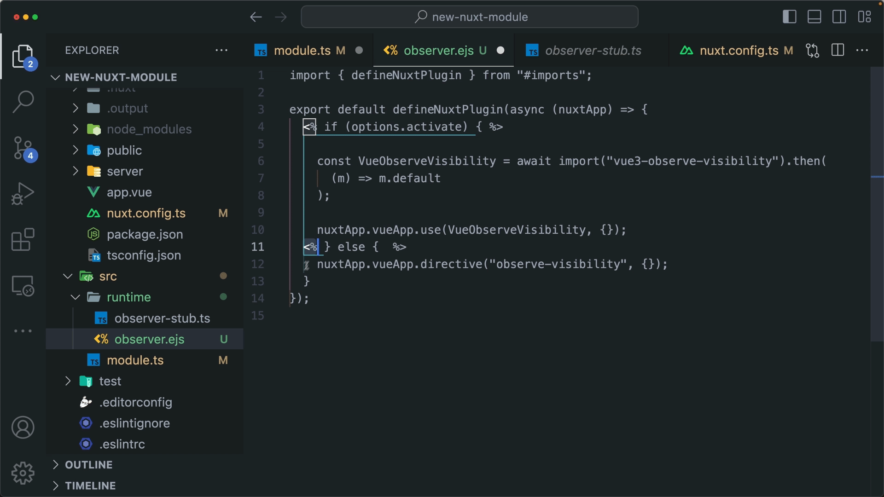Expand the TIMELINE section
This screenshot has width=884, height=497.
(x=145, y=486)
